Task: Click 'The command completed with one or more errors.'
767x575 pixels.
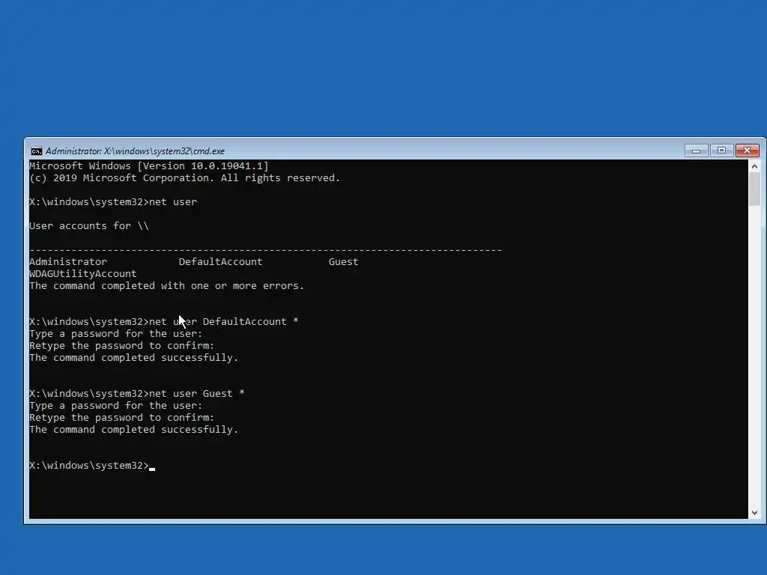Action: click(167, 285)
